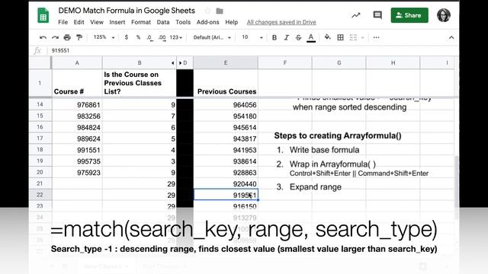Open the Merge cells tool
The width and height of the screenshot is (488, 274).
click(353, 37)
